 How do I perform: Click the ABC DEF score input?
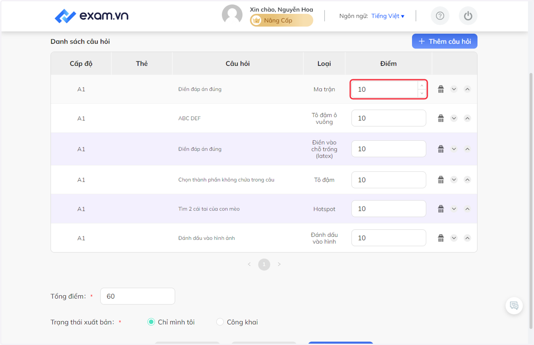tap(388, 118)
